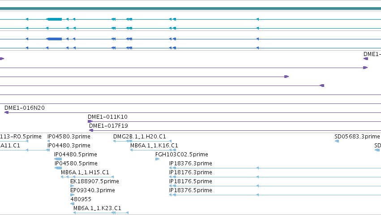Screen dimensions: 381x215
Task: Click the FGH103C02.5prime label
Action: tap(182, 155)
